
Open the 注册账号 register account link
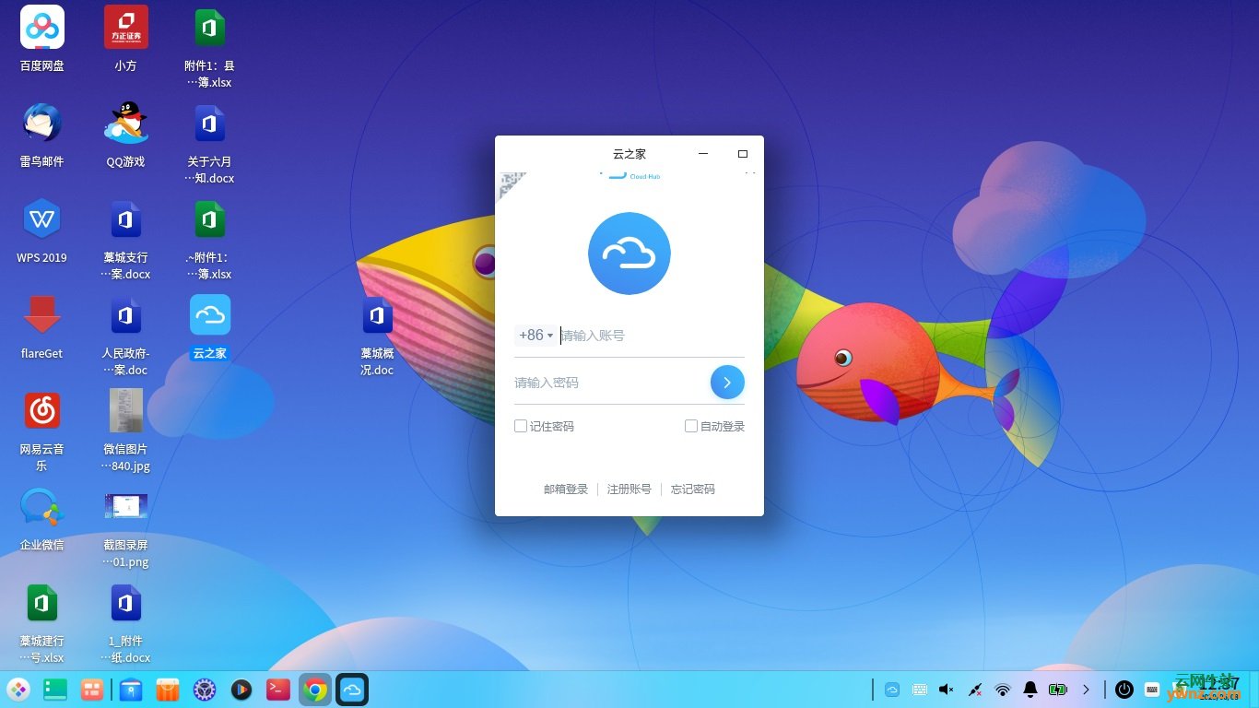pyautogui.click(x=629, y=490)
